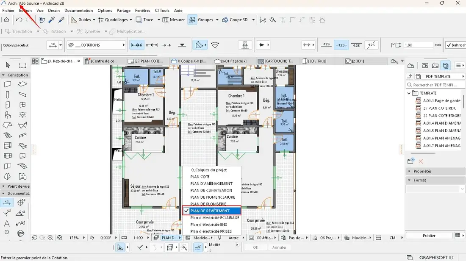
Task: Select the Marquee tool
Action: coord(22,65)
